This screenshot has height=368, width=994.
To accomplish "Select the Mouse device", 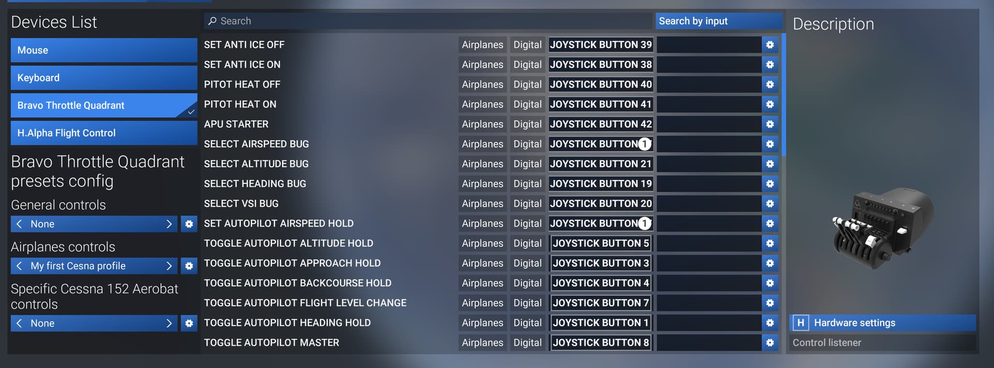I will click(x=104, y=50).
